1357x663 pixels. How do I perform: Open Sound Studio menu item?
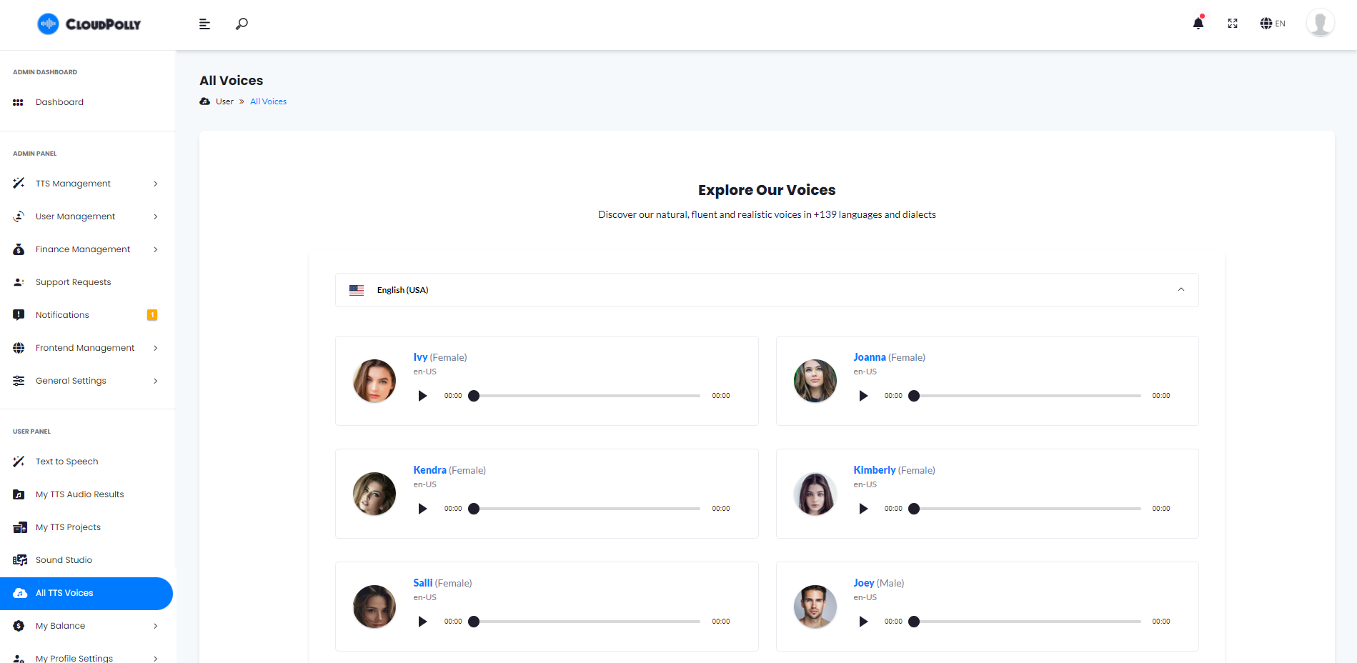click(x=64, y=560)
